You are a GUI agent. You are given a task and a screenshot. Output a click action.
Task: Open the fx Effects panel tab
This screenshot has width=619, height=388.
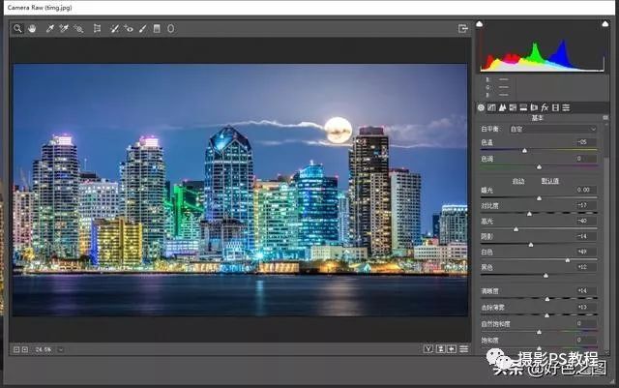tap(545, 106)
